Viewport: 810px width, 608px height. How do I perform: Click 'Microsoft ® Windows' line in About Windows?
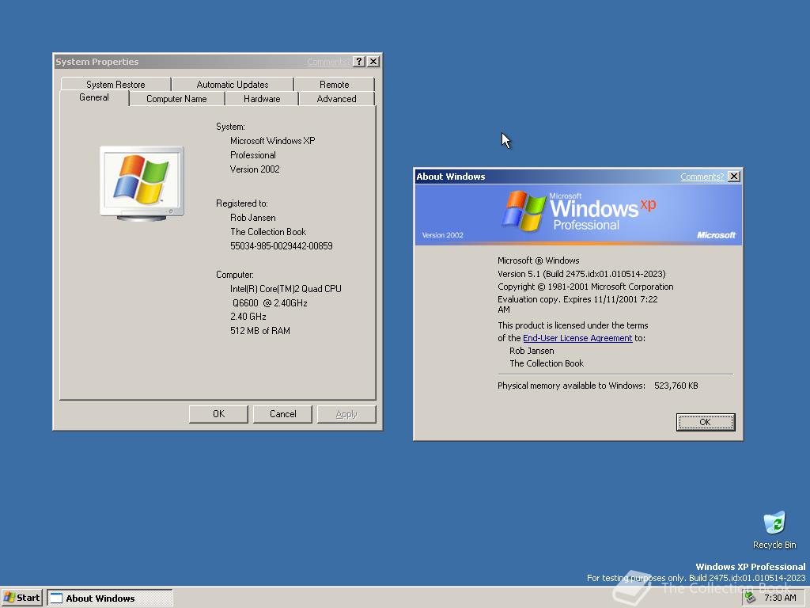pyautogui.click(x=538, y=260)
